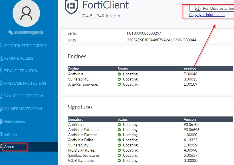Screen dimensions: 234x165
Task: Click the Signatures section heading
Action: (80, 107)
